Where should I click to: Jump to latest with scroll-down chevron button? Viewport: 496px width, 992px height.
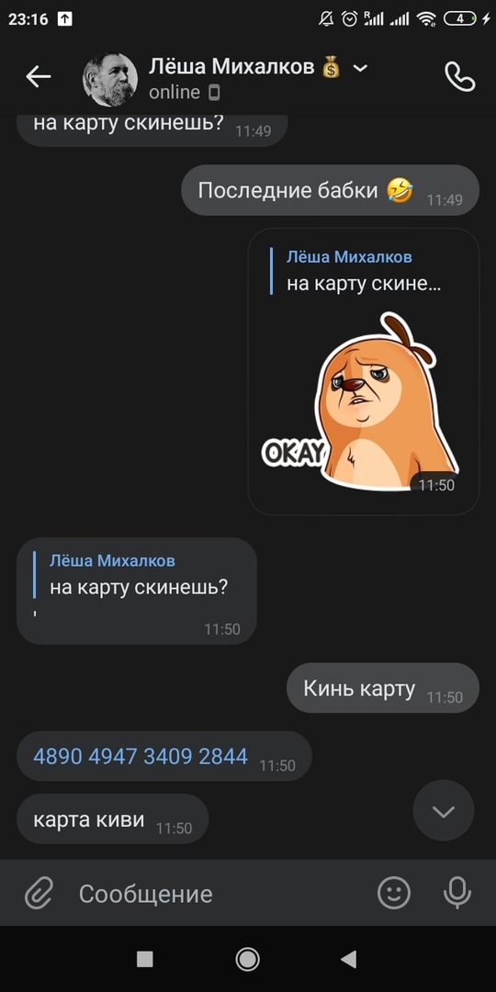click(444, 810)
